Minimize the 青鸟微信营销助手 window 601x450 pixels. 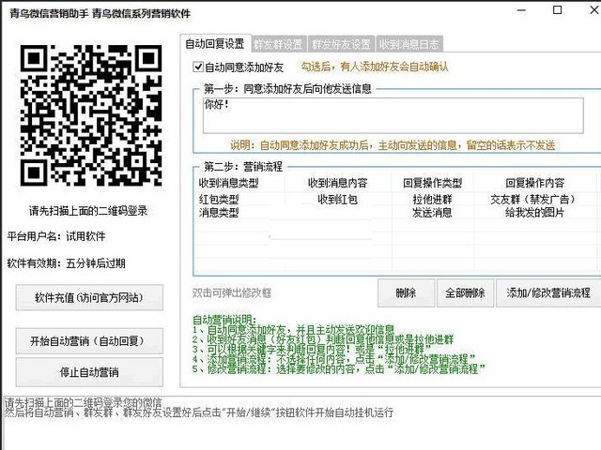(521, 10)
